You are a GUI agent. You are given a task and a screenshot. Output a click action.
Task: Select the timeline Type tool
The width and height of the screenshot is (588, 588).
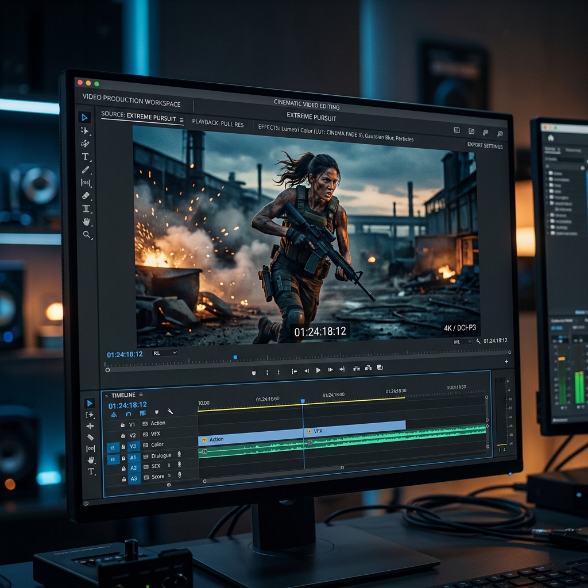coord(91,471)
